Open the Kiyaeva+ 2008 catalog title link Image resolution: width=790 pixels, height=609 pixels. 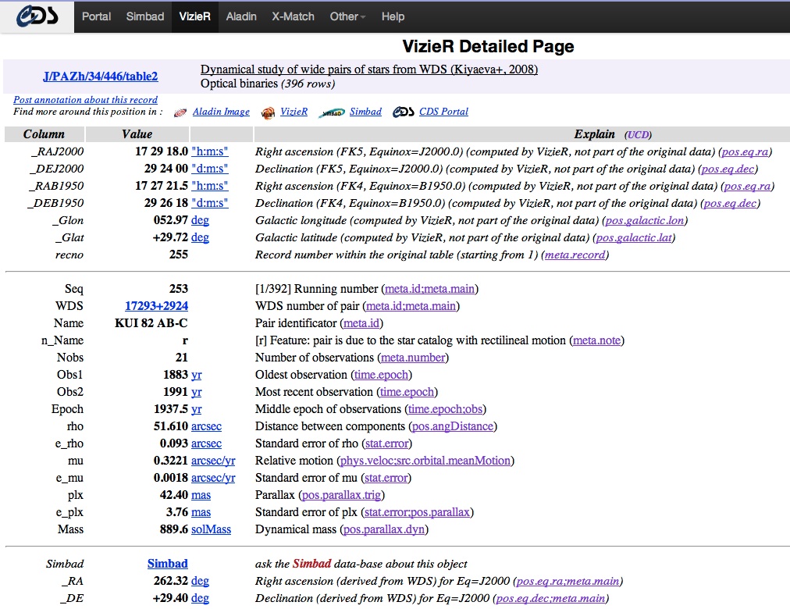coord(368,69)
